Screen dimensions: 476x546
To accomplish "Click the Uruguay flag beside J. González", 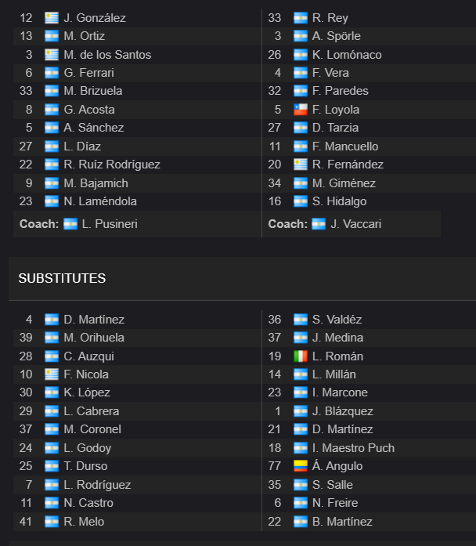I will 52,18.
